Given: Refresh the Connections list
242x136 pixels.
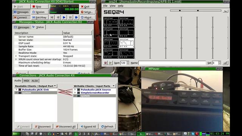Looking at the screenshot, I should click(x=107, y=127).
